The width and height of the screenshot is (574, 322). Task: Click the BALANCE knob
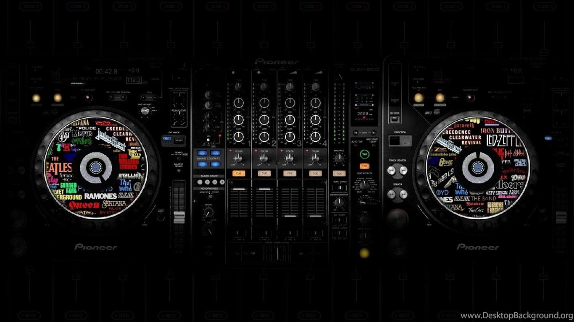pos(339,158)
